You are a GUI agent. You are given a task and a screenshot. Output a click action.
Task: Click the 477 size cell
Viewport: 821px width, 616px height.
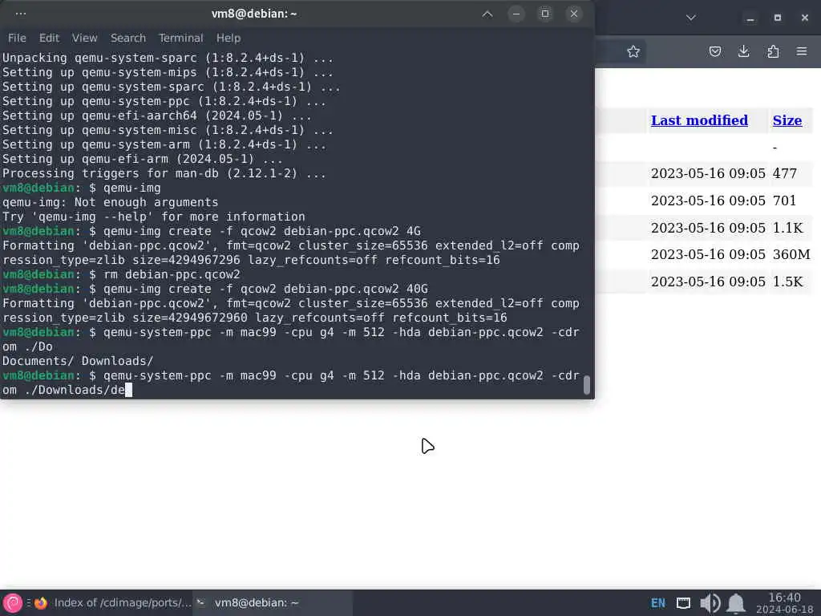[x=784, y=173]
